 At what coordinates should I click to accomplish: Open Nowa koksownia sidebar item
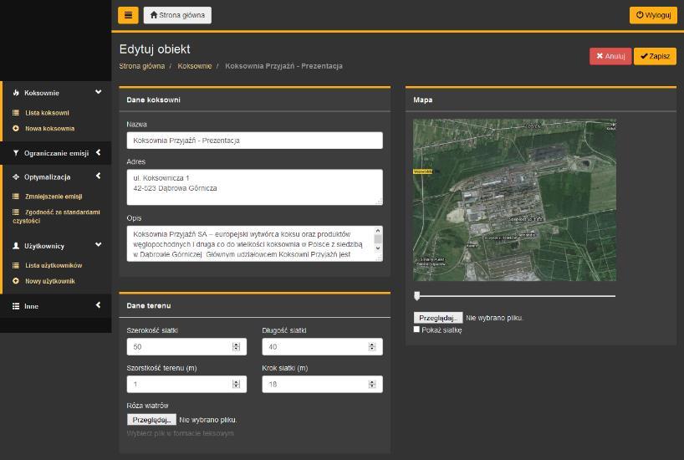click(x=49, y=128)
